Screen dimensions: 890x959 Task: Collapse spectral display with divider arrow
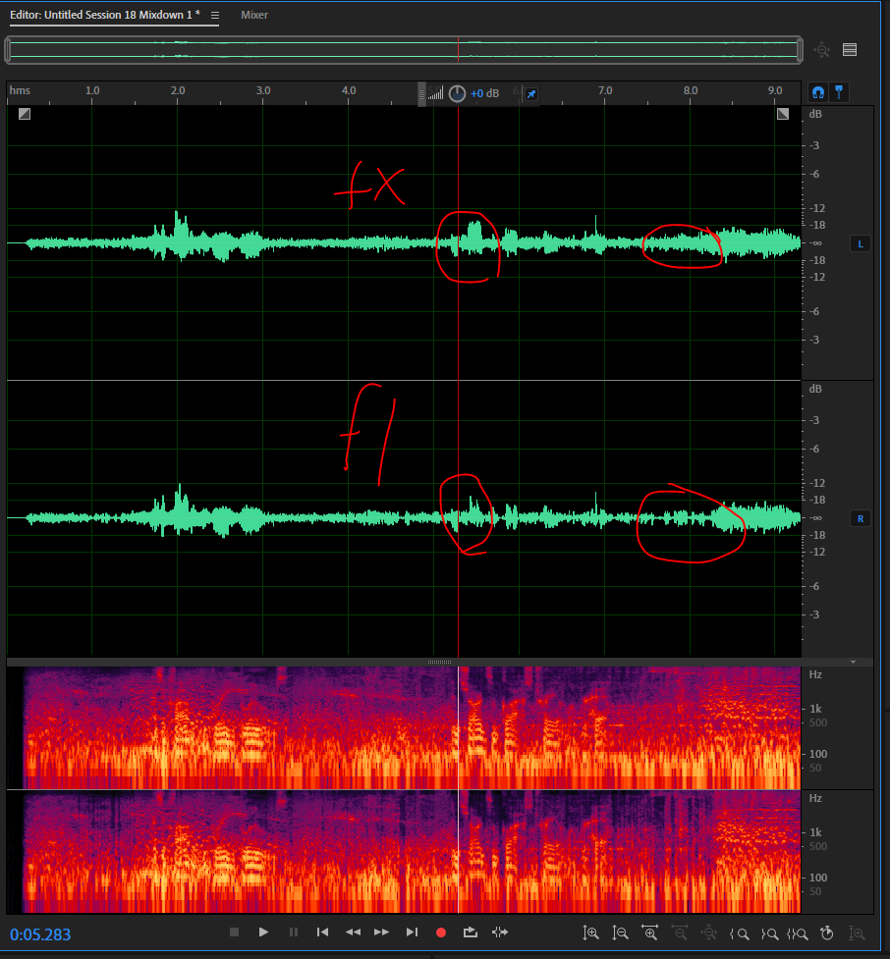(x=853, y=663)
